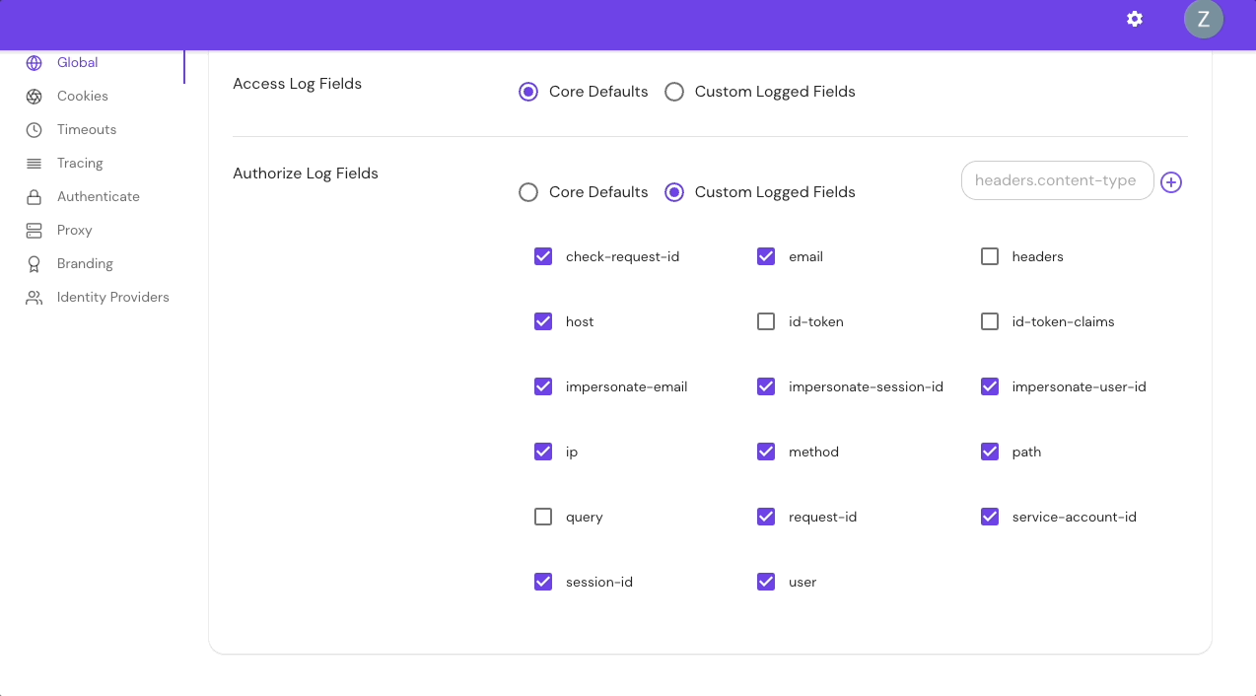Click the Global globe icon in sidebar
1256x696 pixels.
click(x=33, y=62)
